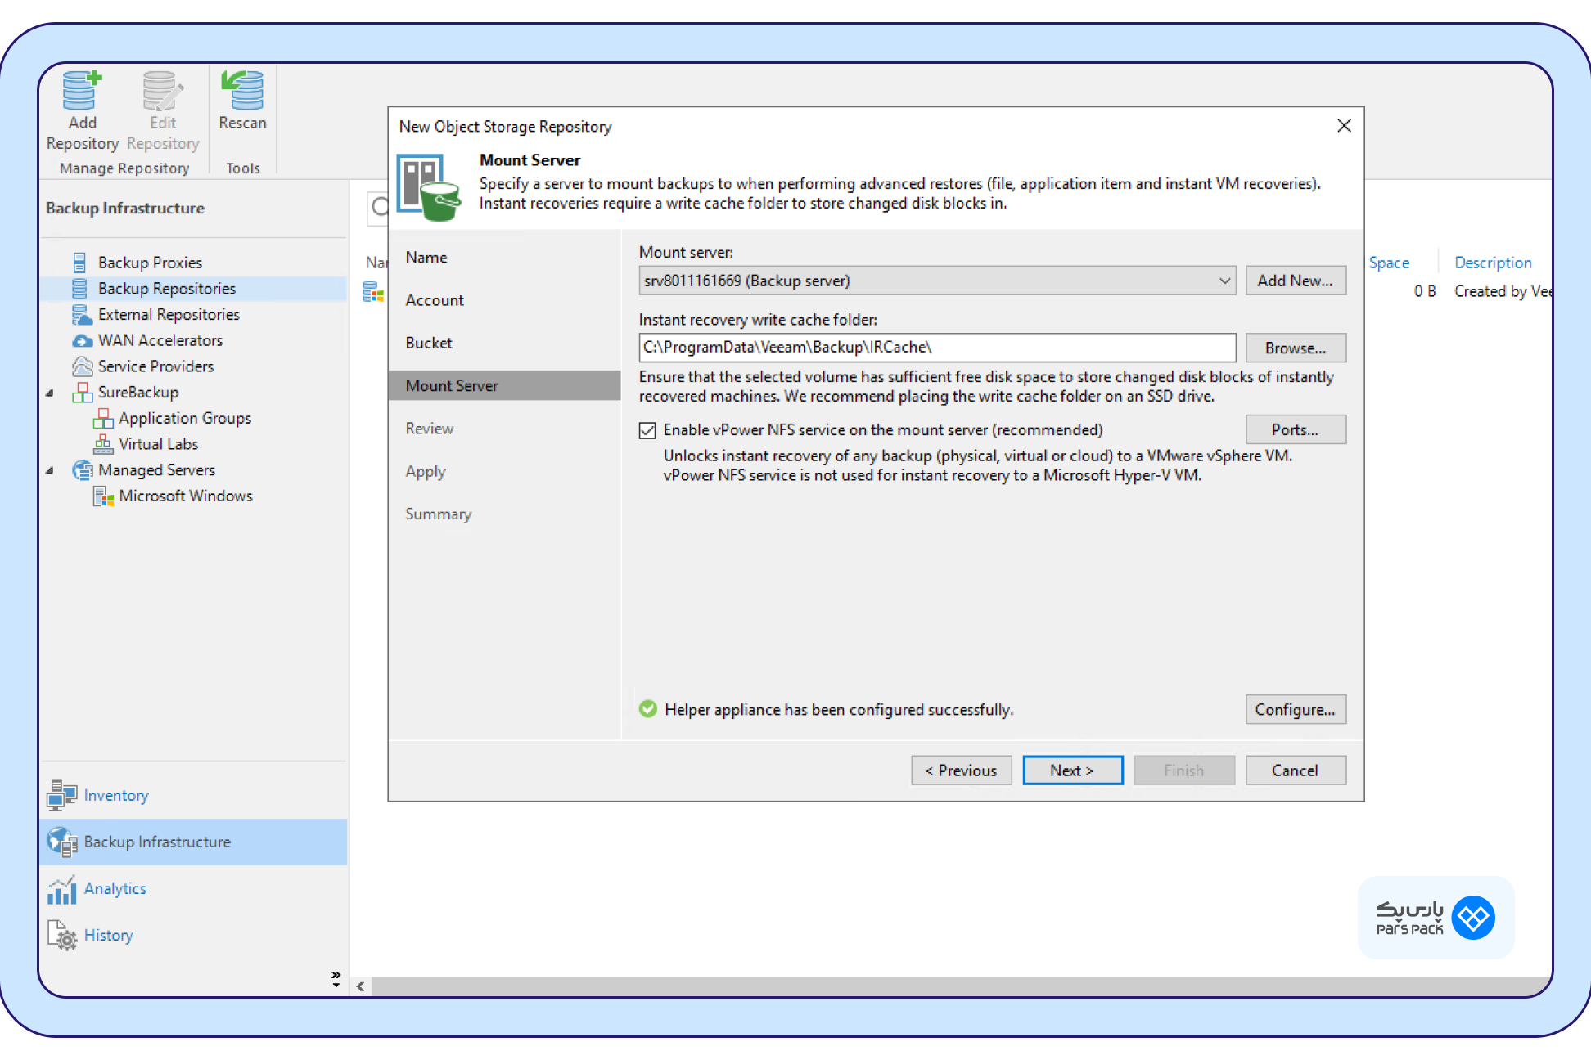Go to the Apply wizard step

426,472
